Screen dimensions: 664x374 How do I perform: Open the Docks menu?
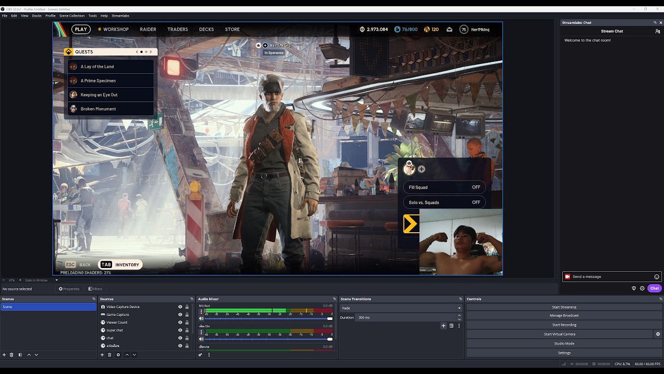click(37, 16)
